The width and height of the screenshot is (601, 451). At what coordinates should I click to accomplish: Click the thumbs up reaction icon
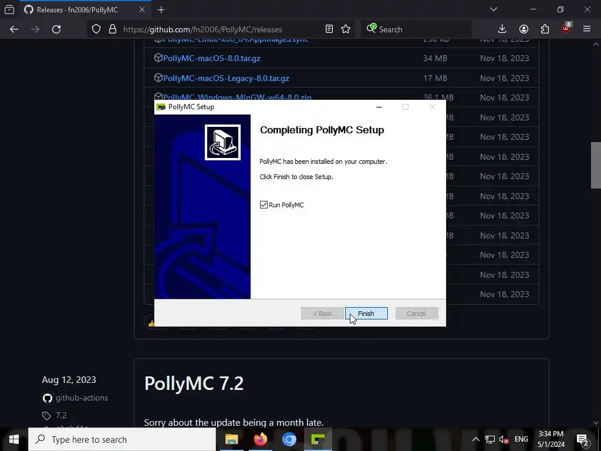pos(151,324)
